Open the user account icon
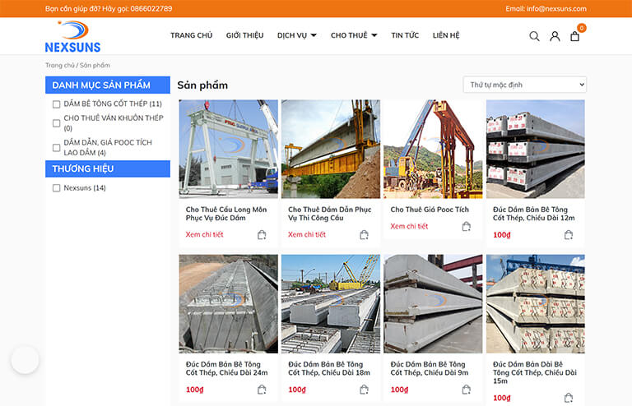Image resolution: width=632 pixels, height=406 pixels. click(555, 36)
